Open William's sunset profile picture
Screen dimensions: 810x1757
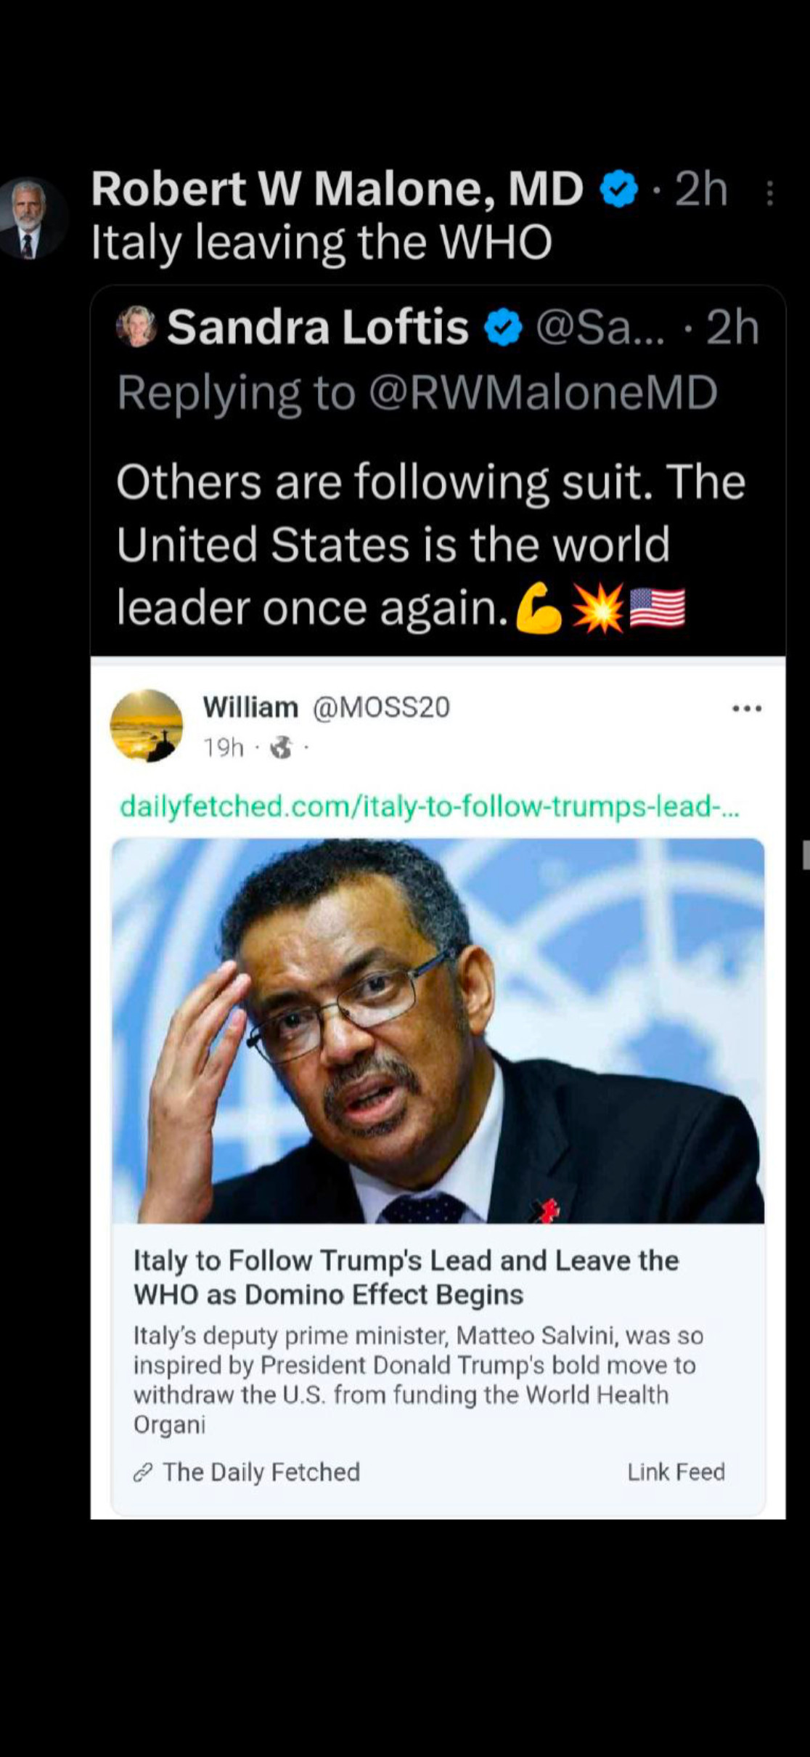pos(147,725)
